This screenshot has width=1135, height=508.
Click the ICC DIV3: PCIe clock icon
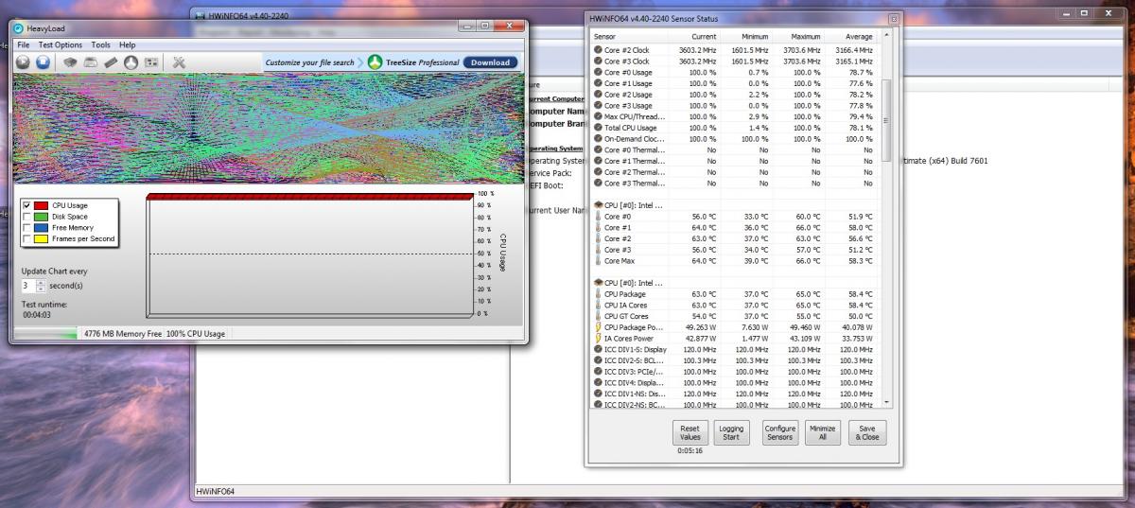598,372
